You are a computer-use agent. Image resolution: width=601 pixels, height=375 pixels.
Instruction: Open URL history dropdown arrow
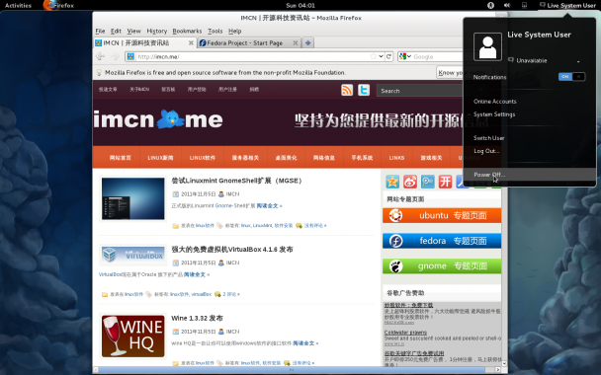(381, 56)
